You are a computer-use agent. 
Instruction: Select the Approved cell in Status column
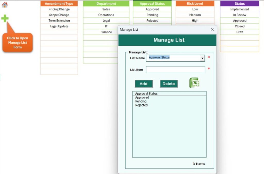pos(240,21)
